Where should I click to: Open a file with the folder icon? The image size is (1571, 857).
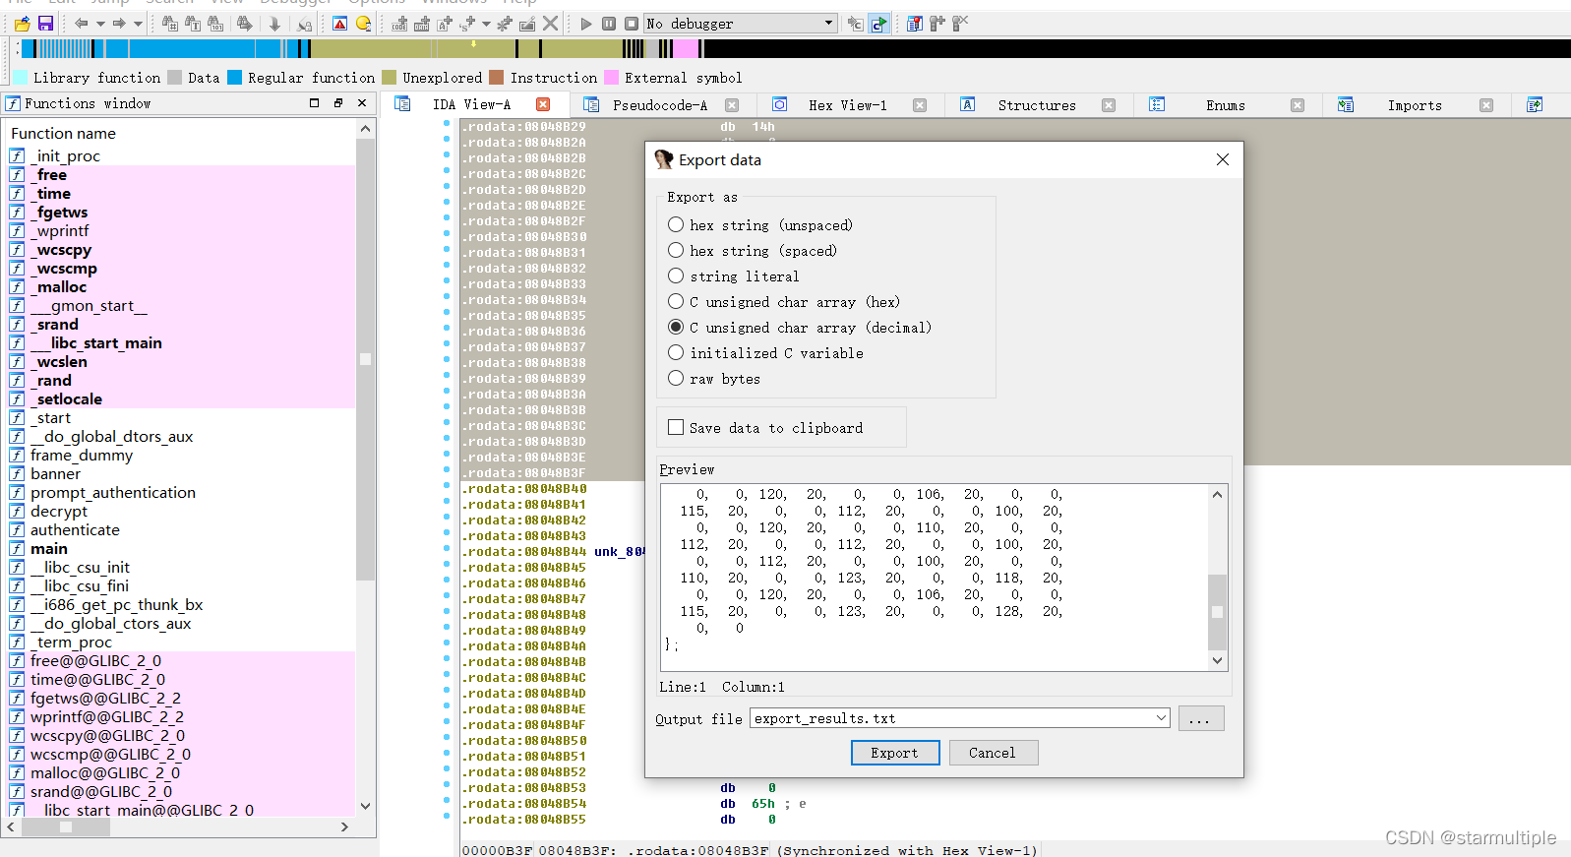pos(22,24)
